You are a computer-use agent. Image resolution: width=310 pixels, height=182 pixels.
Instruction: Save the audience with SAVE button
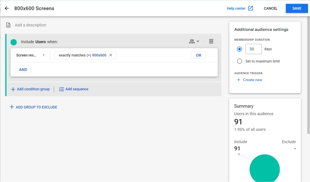pos(296,8)
